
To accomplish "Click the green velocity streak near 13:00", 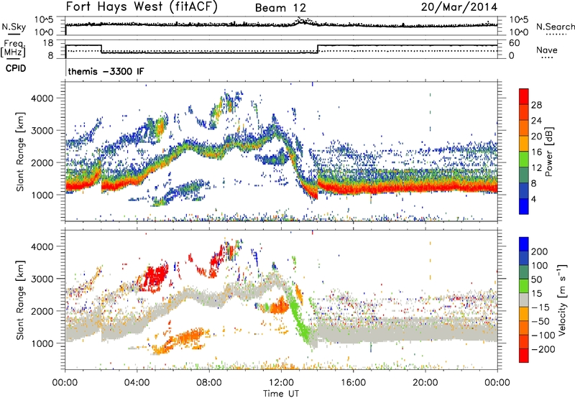I will coord(300,315).
